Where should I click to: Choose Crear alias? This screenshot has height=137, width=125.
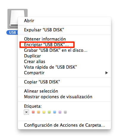64,62
